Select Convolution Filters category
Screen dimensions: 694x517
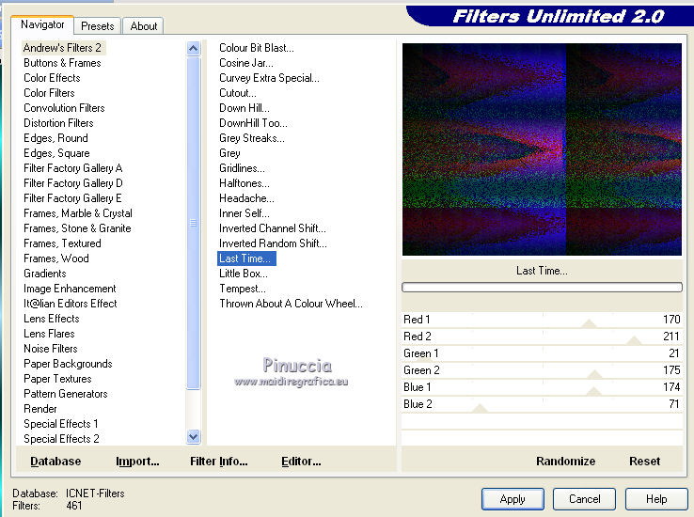point(64,108)
